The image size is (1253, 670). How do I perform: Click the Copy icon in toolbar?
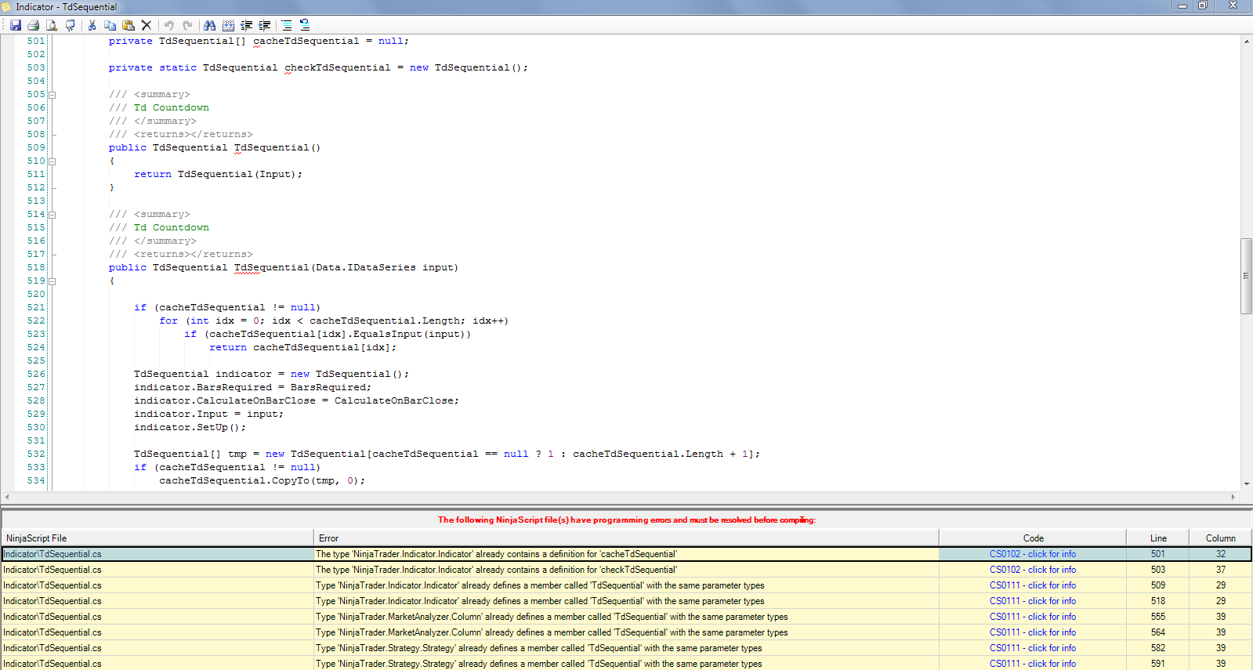click(x=110, y=25)
